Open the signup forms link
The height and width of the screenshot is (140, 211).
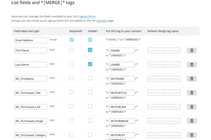[87, 16]
